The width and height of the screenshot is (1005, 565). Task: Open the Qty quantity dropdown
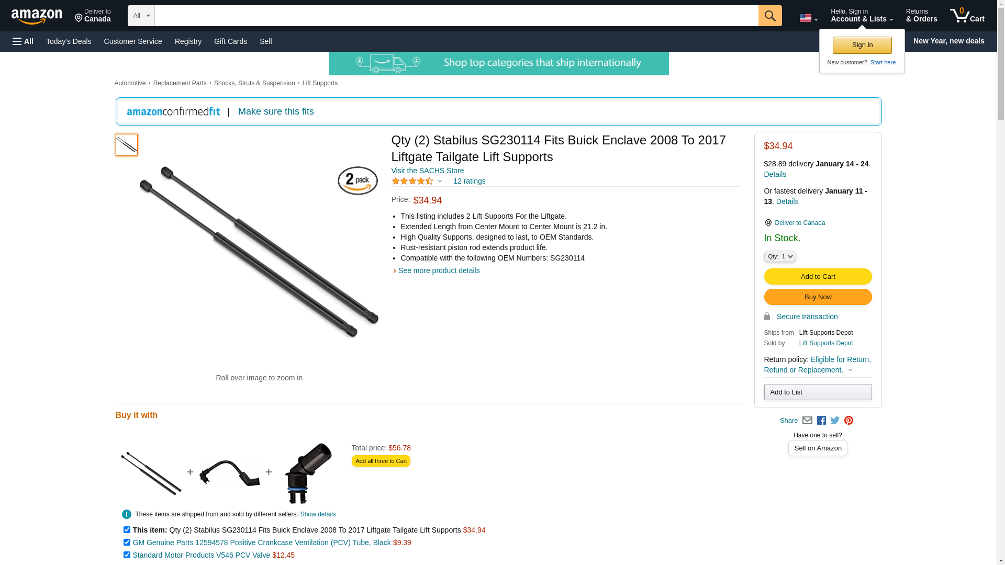pos(779,256)
